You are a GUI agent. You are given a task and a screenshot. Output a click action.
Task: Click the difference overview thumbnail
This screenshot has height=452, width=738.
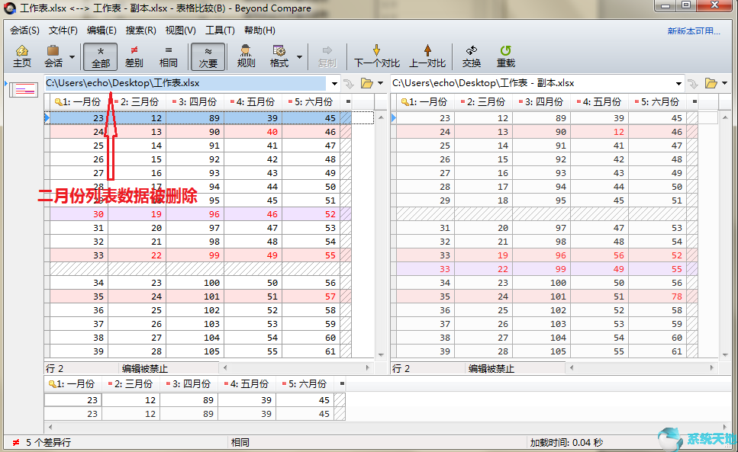pyautogui.click(x=24, y=89)
